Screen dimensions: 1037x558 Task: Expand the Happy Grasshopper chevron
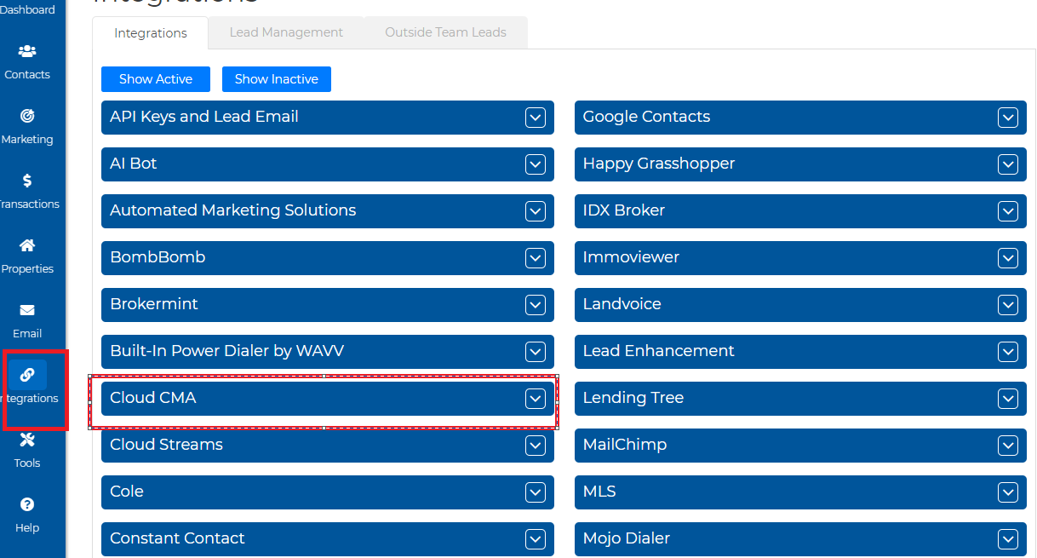coord(1008,164)
